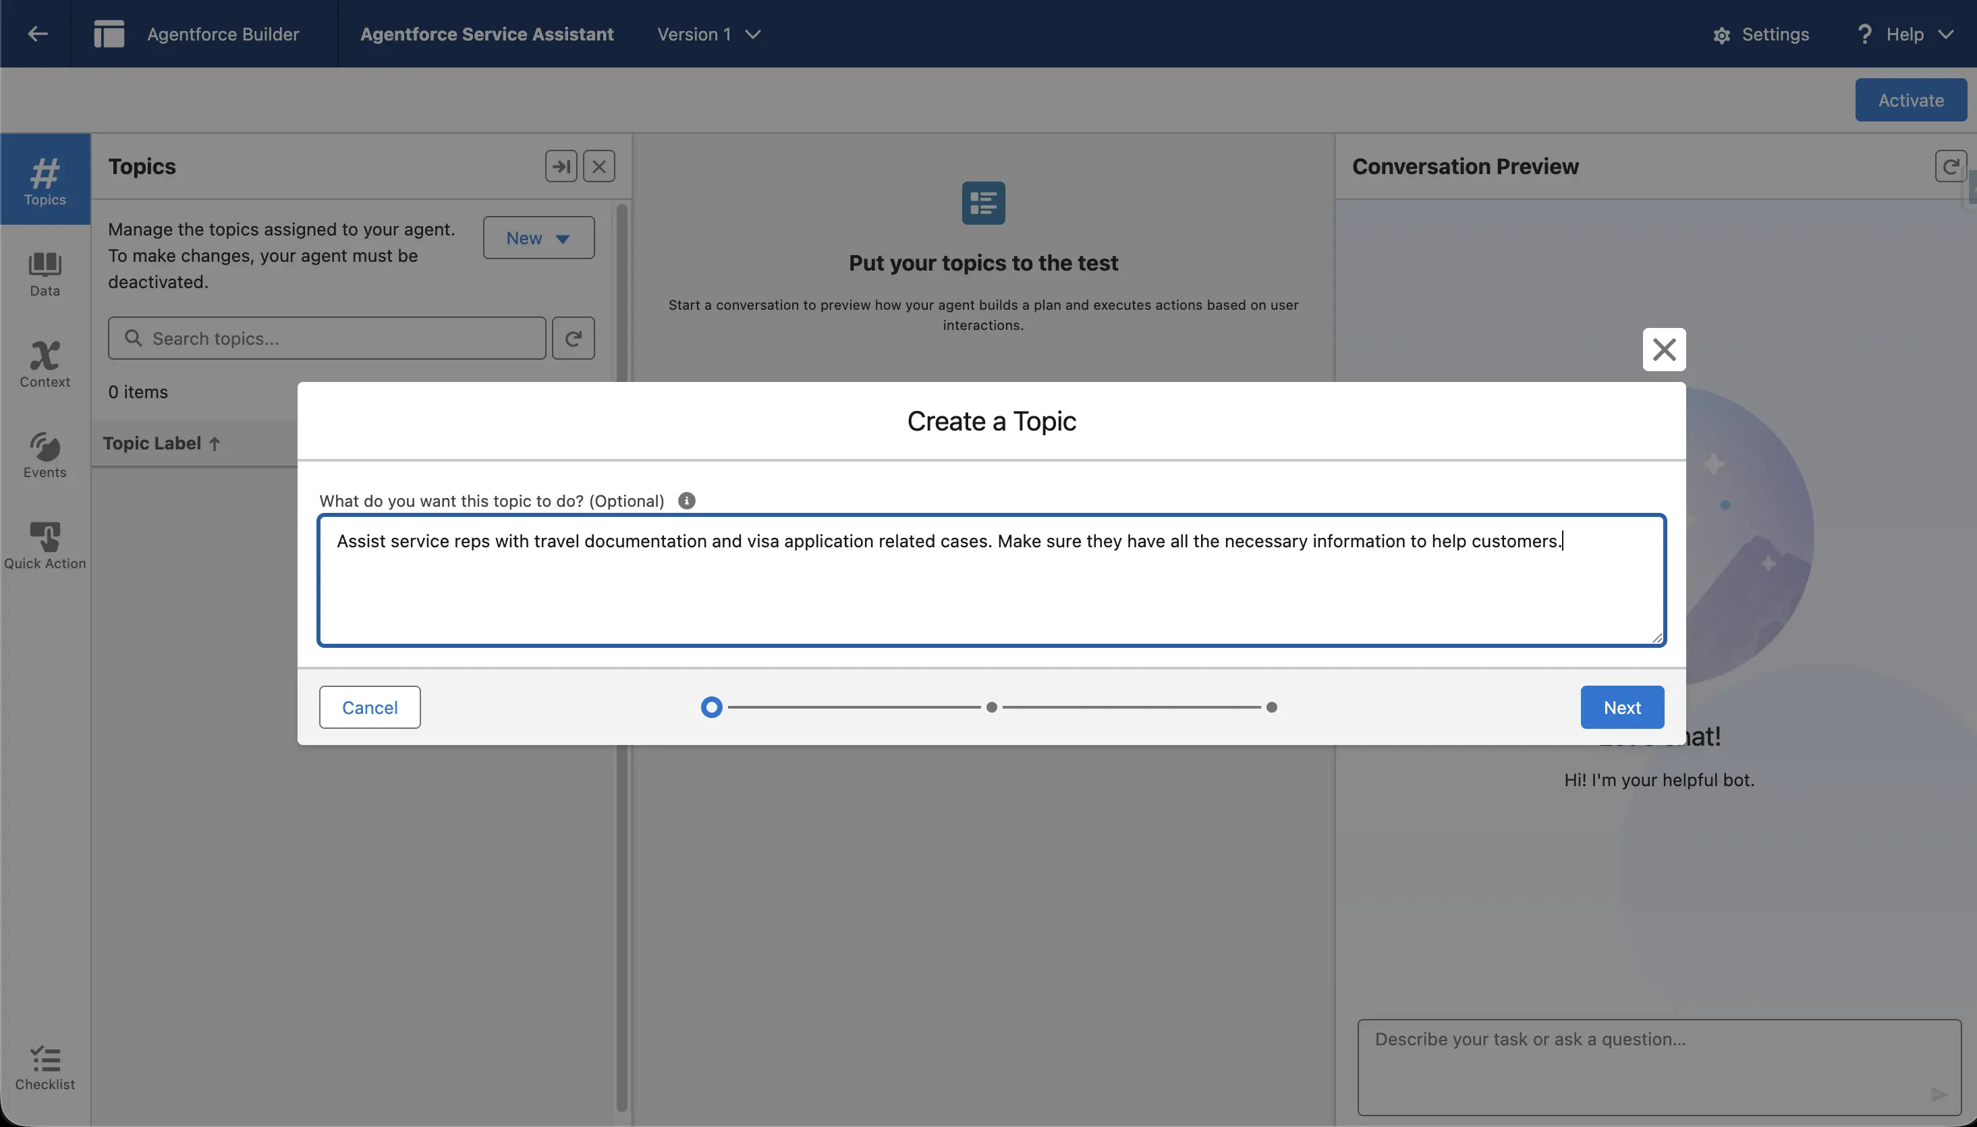Image resolution: width=1977 pixels, height=1127 pixels.
Task: Open the Checklist panel at the bottom
Action: coord(44,1067)
